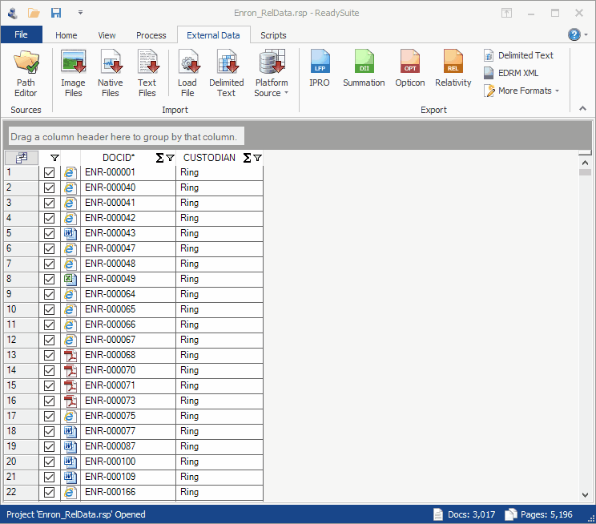596x524 pixels.
Task: Click the PDF file icon for ENR-000068
Action: click(x=70, y=355)
